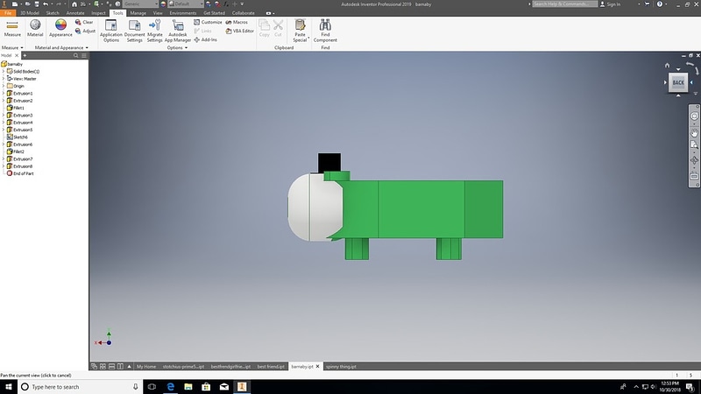Click Customize in Options panel
The width and height of the screenshot is (701, 394).
coord(208,22)
